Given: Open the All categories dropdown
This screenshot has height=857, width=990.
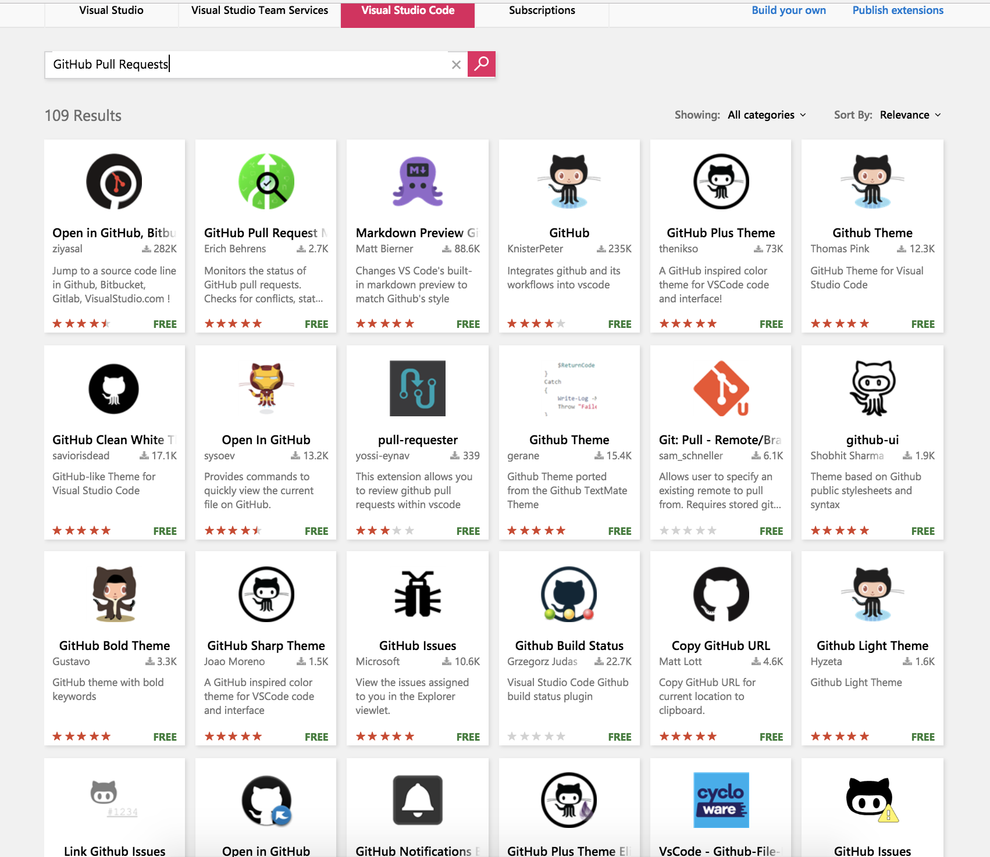Looking at the screenshot, I should click(765, 115).
